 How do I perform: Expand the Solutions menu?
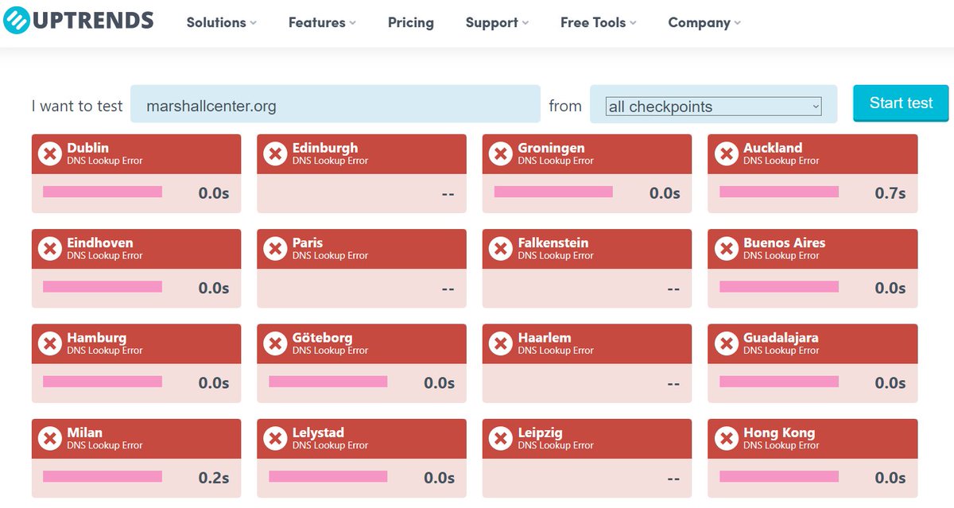pos(221,22)
